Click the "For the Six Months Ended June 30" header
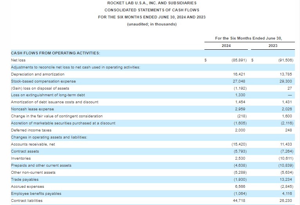The width and height of the screenshot is (300, 205). click(248, 38)
